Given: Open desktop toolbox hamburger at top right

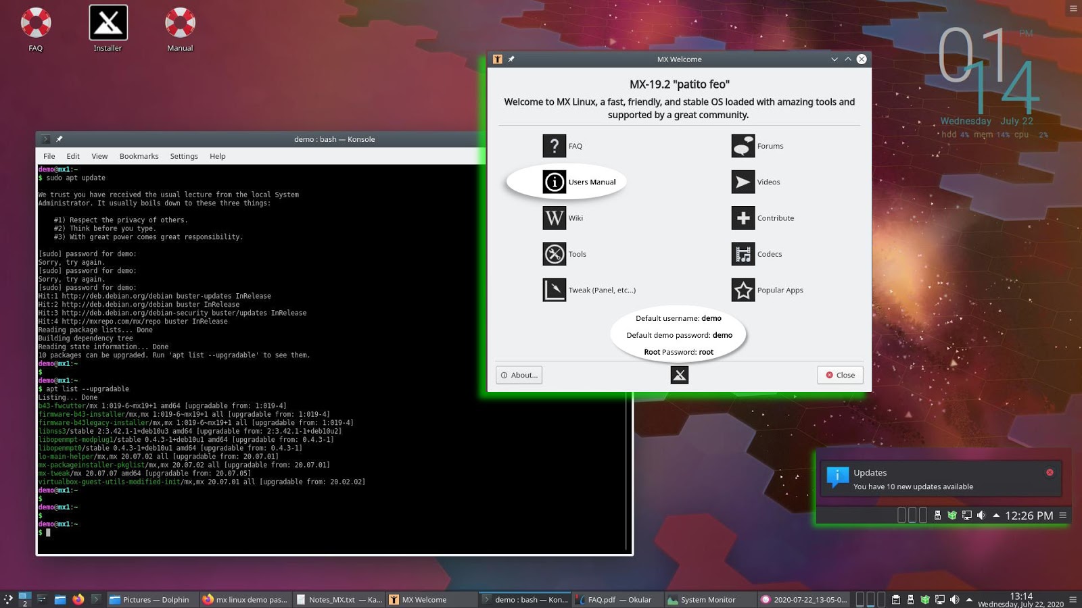Looking at the screenshot, I should [1073, 8].
